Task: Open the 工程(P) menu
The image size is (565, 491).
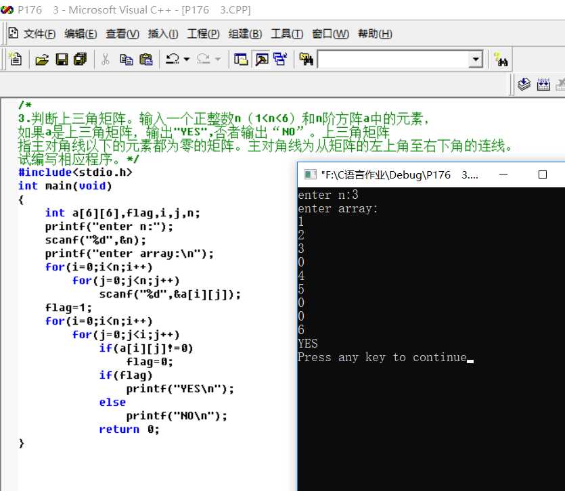Action: [204, 34]
